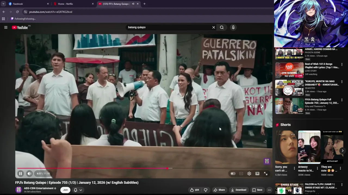This screenshot has height=195, width=348.
Task: Toggle closed captions on the player
Action: coord(241,174)
